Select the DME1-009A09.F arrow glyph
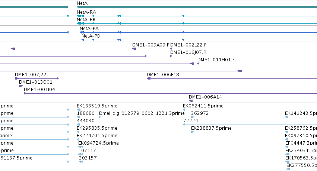 134,49
